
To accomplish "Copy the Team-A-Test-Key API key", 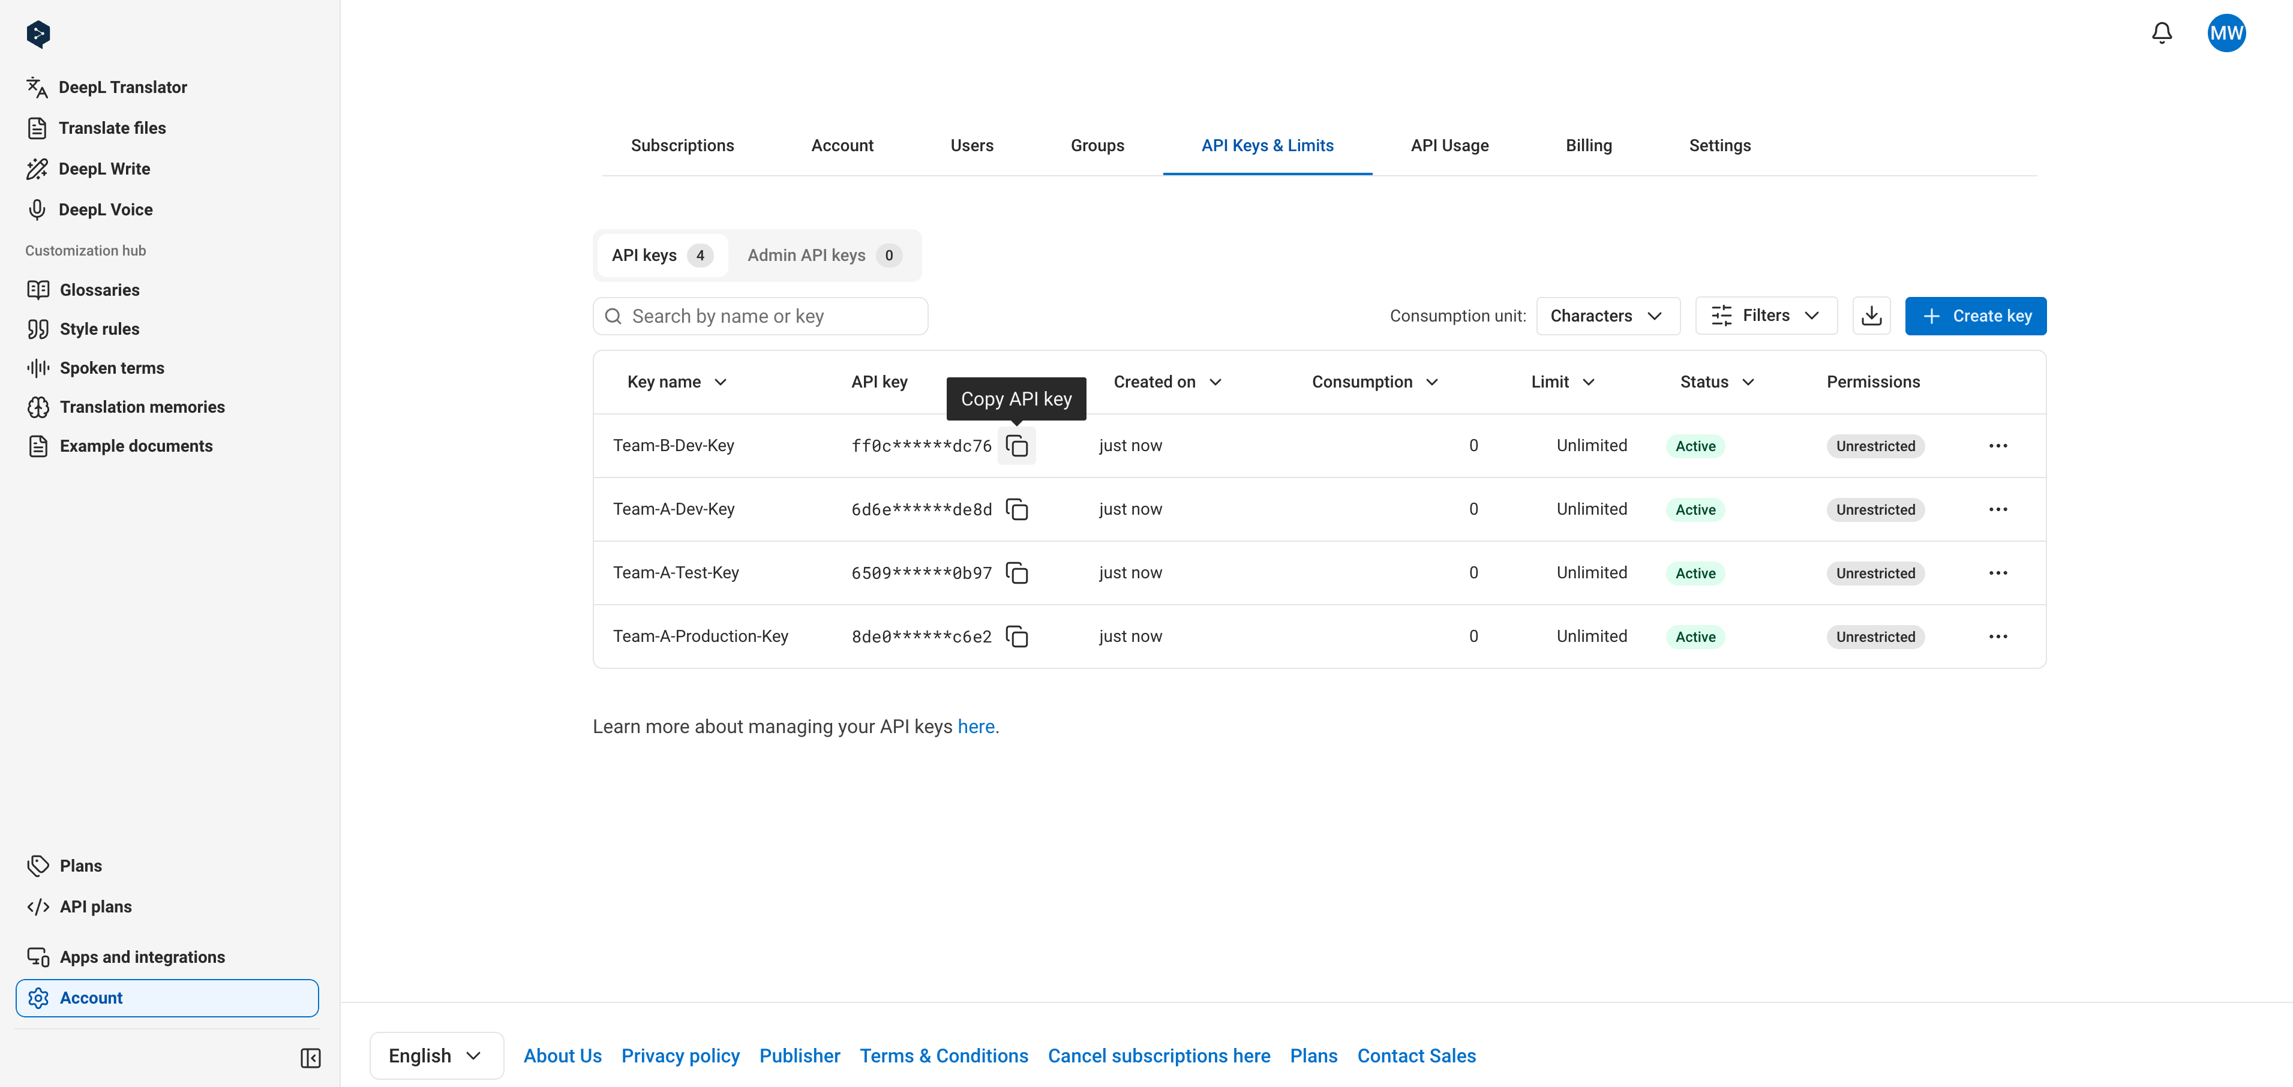I will (x=1016, y=572).
